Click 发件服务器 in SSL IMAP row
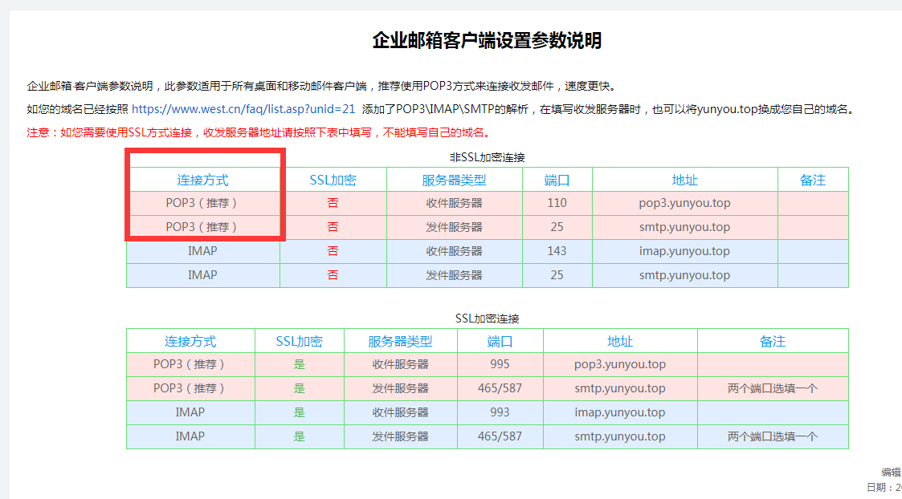The image size is (902, 499). pos(400,436)
